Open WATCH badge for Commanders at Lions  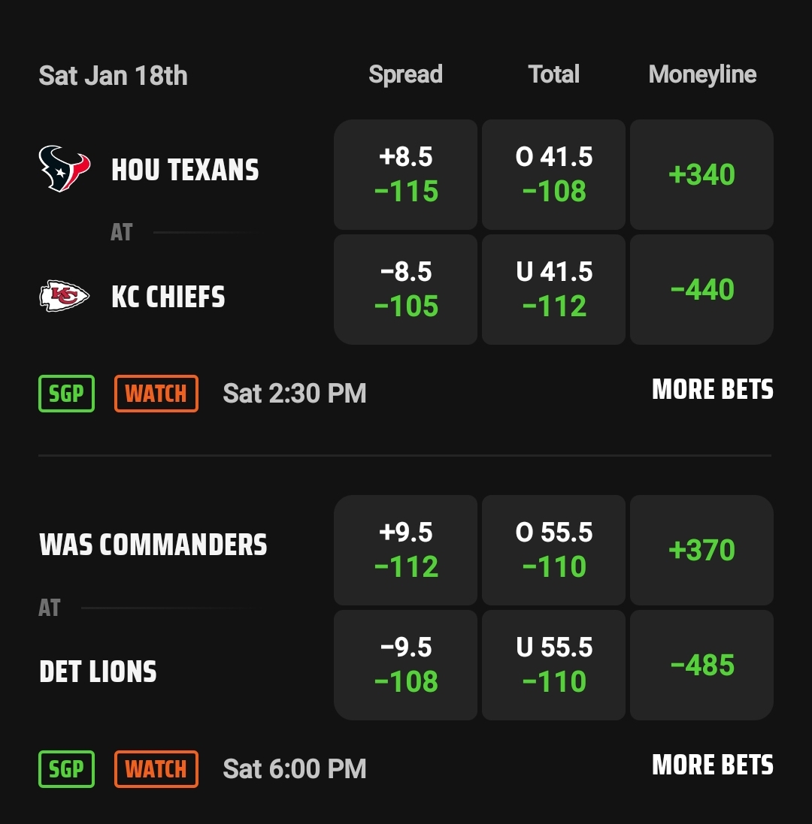click(156, 769)
